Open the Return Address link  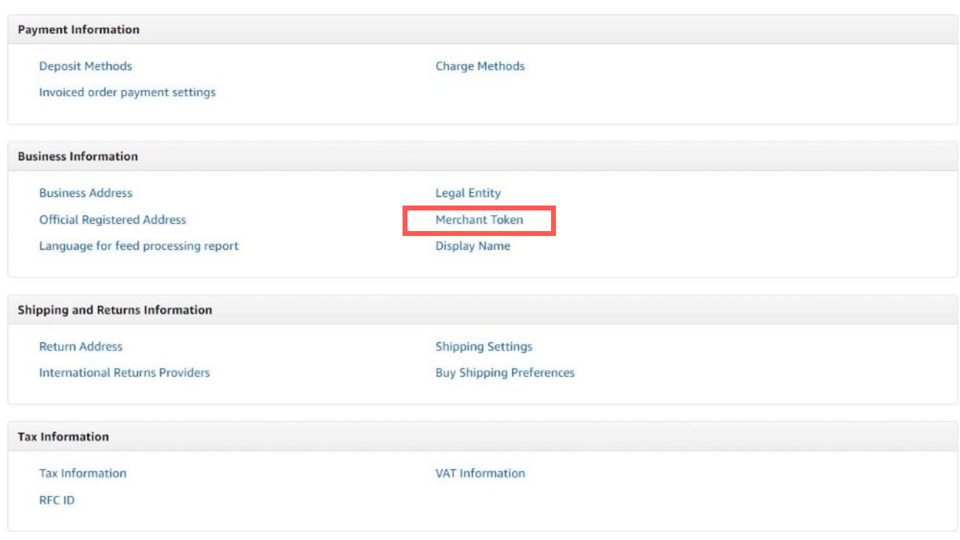(x=80, y=346)
